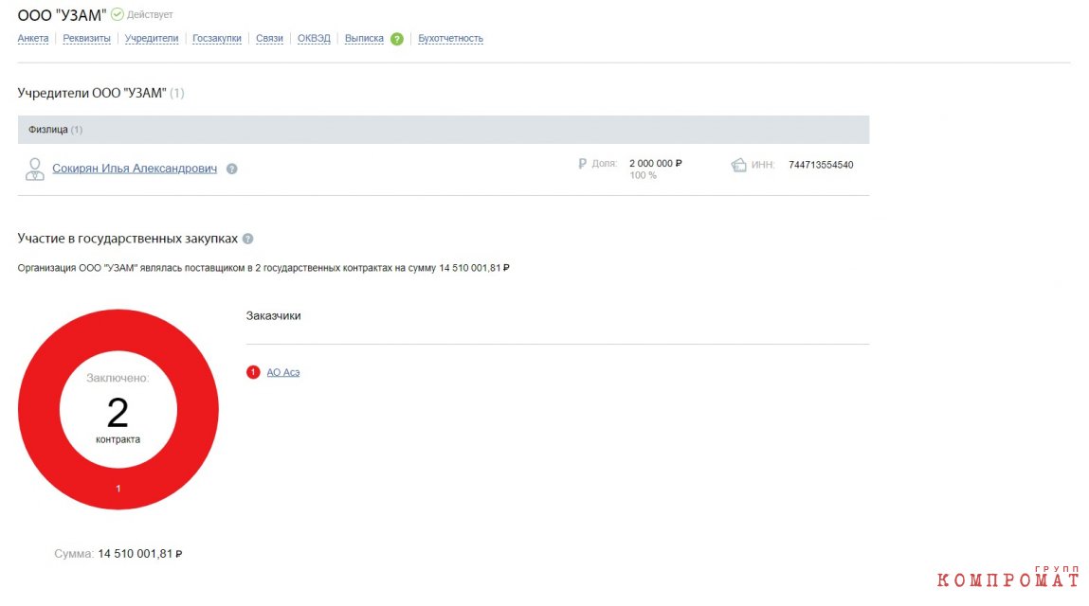Open the ОКВЭД tab

coord(314,38)
